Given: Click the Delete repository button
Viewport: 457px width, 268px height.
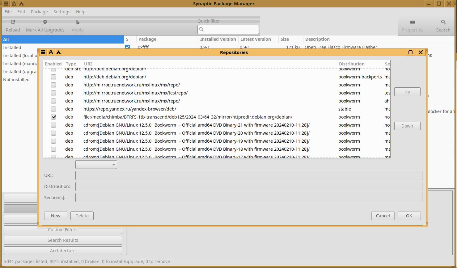Looking at the screenshot, I should pyautogui.click(x=82, y=216).
